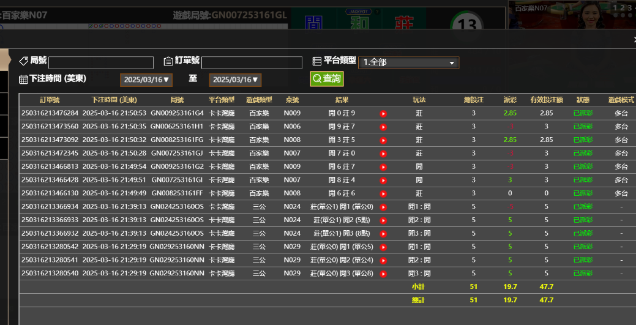Viewport: 636px width, 325px height.
Task: Open replay for order 250316213466130
Action: [x=383, y=193]
